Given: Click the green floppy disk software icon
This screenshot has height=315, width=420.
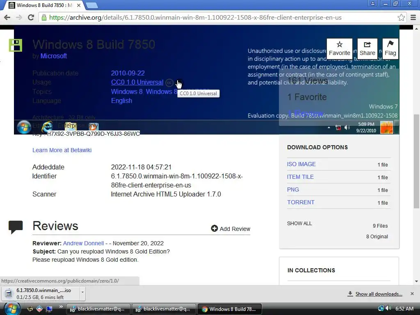Looking at the screenshot, I should tap(16, 45).
